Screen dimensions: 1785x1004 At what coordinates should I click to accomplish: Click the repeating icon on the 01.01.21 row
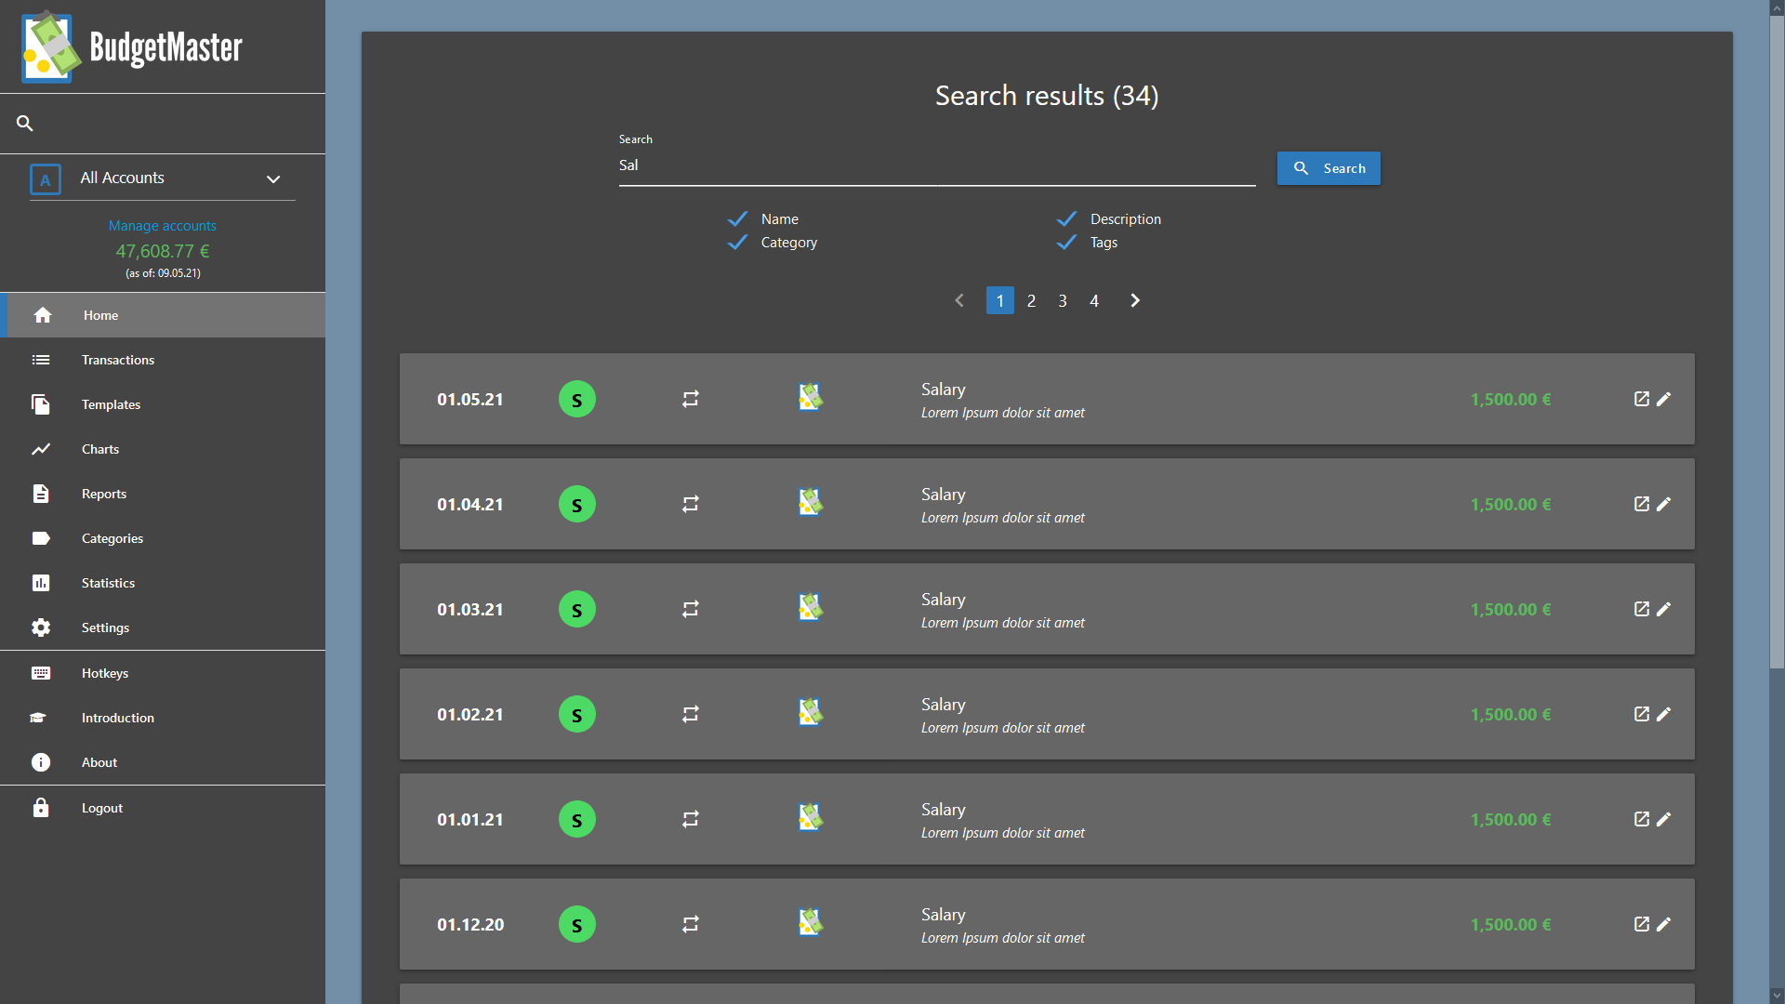(x=691, y=819)
